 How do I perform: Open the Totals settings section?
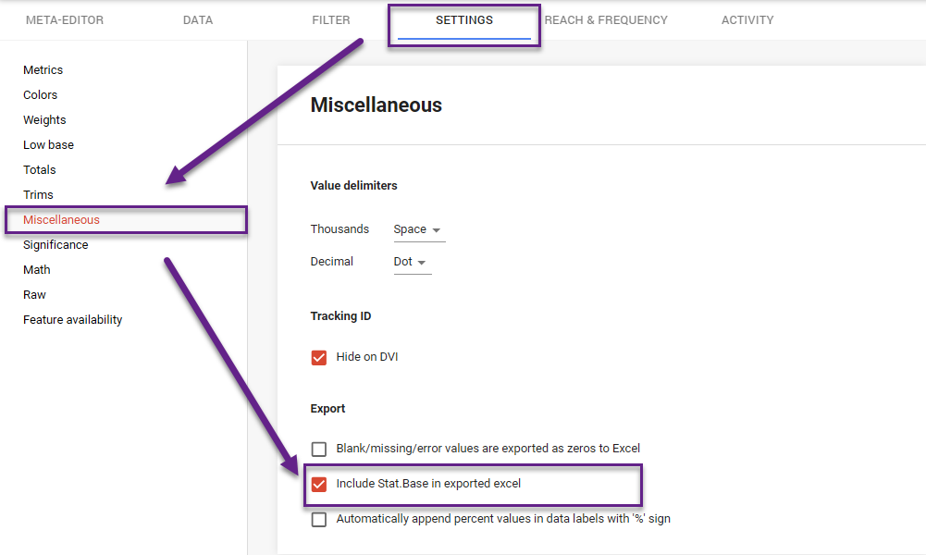click(x=40, y=170)
